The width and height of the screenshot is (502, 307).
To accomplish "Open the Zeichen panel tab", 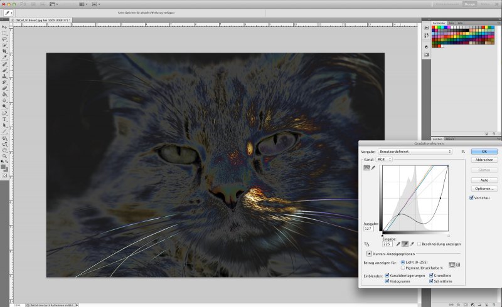I will [437, 139].
